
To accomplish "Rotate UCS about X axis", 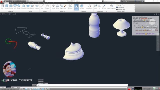I will [x=99, y=6].
